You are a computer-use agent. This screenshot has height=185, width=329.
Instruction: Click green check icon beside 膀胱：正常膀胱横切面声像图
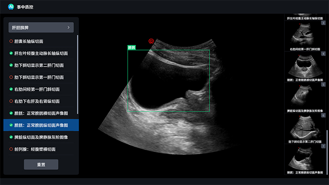[11, 113]
